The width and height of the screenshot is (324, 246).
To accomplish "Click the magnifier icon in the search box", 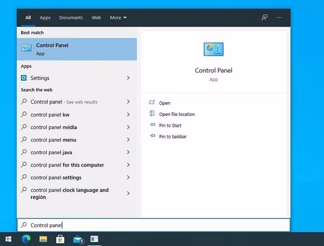I will tap(24, 225).
